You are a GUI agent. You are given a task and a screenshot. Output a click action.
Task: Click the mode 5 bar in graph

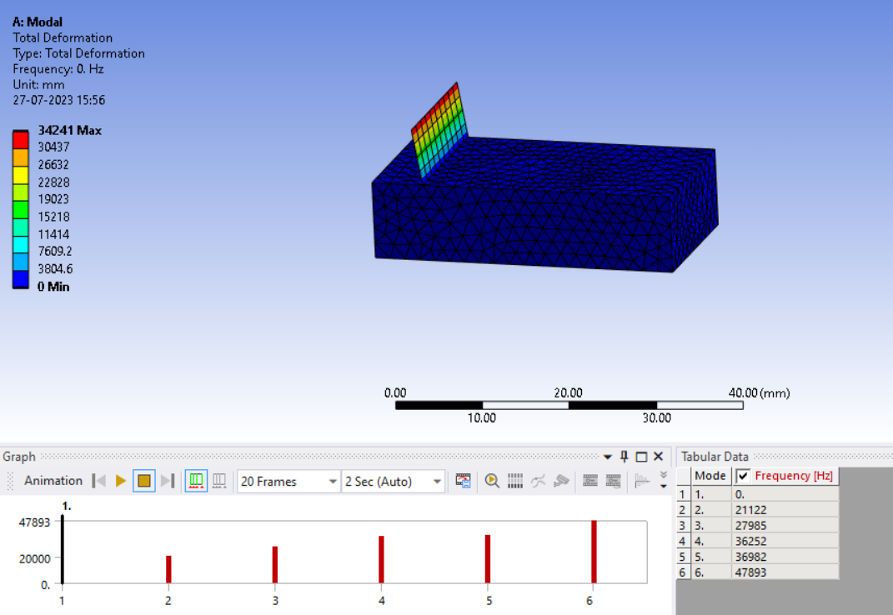488,558
